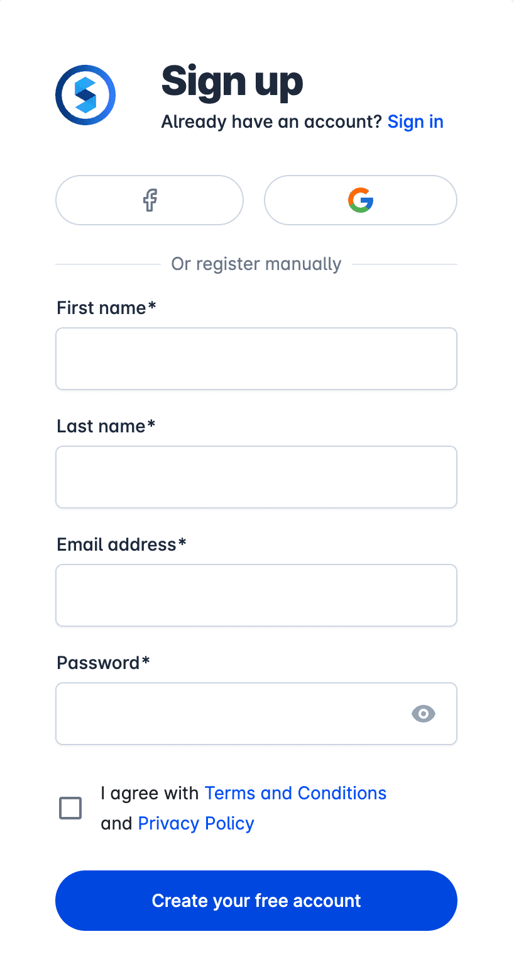
Task: Show password using the eye icon
Action: [x=424, y=714]
